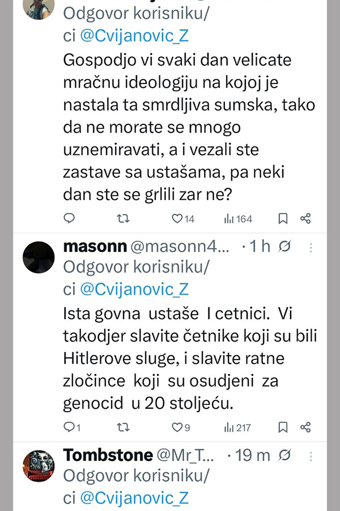Screen dimensions: 340x511
Task: Like the tweet with 14 likes
Action: click(x=177, y=219)
